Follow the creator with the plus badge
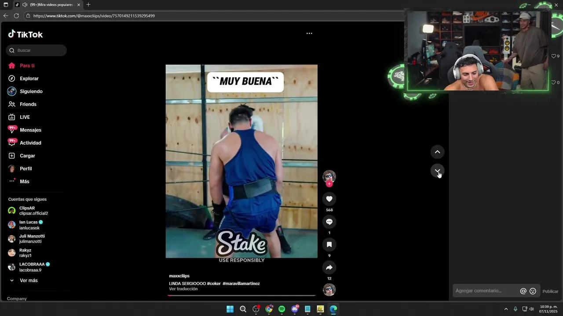 click(x=329, y=184)
